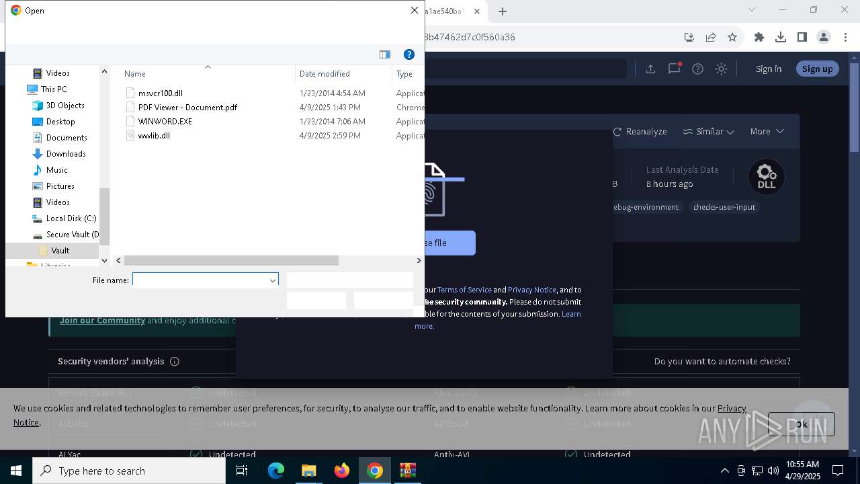This screenshot has width=860, height=484.
Task: Open File Explorer from taskbar
Action: pyautogui.click(x=308, y=471)
